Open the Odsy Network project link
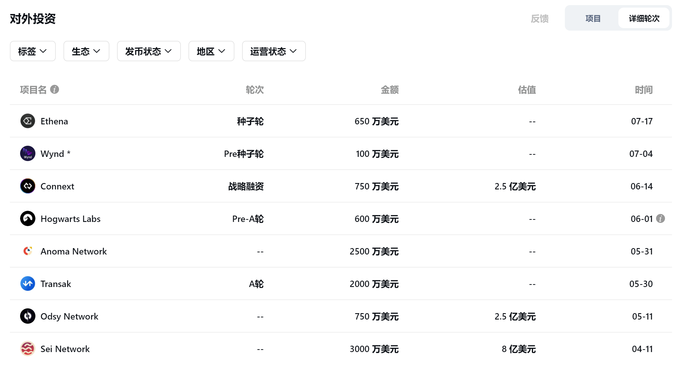The height and width of the screenshot is (368, 679). (70, 317)
